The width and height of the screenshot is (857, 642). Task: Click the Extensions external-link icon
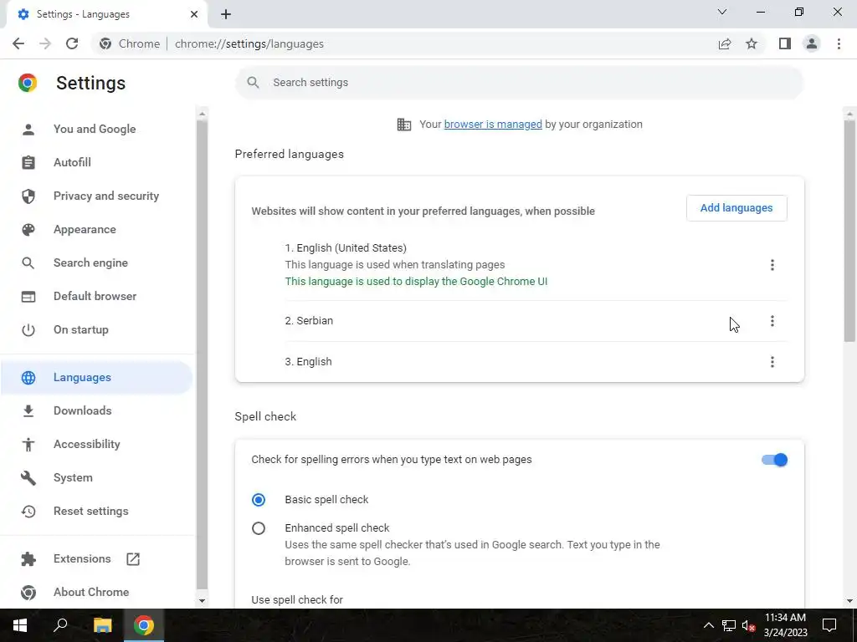point(133,559)
